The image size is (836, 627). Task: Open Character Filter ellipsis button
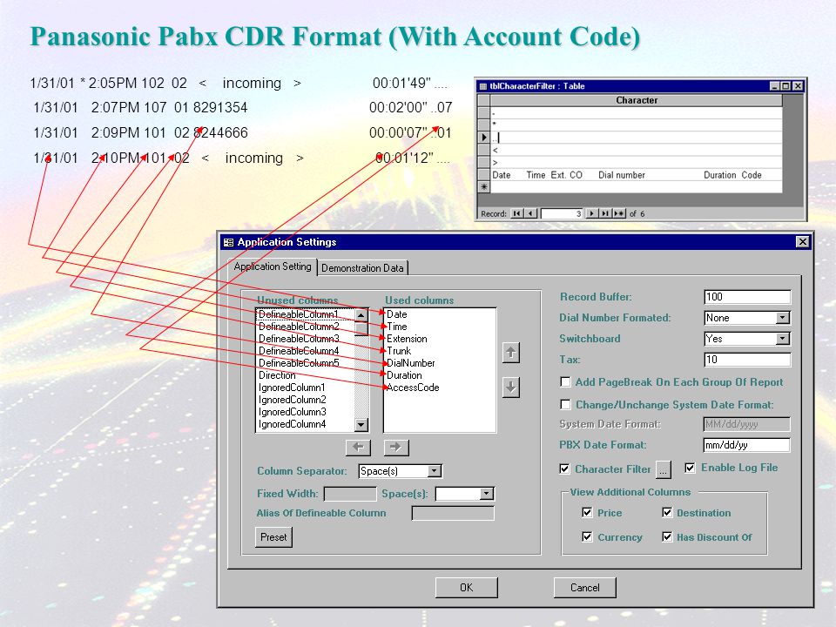663,469
